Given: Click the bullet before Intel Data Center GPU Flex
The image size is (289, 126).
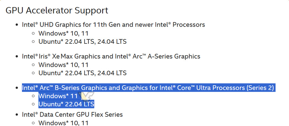Looking at the screenshot, I should [17, 115].
